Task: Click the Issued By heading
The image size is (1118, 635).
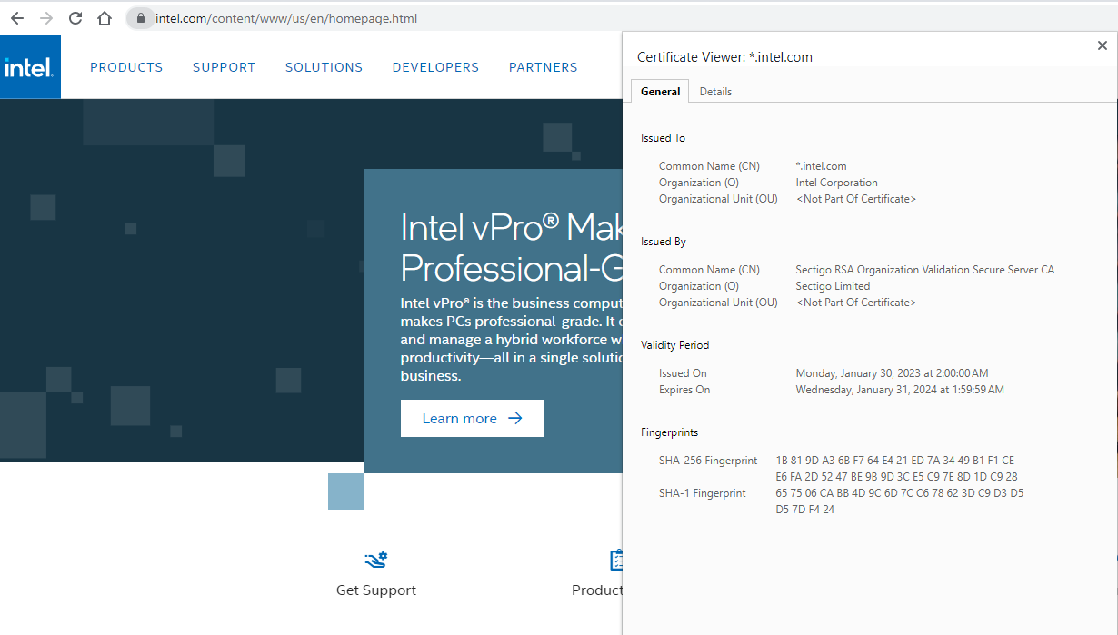Action: (x=664, y=242)
